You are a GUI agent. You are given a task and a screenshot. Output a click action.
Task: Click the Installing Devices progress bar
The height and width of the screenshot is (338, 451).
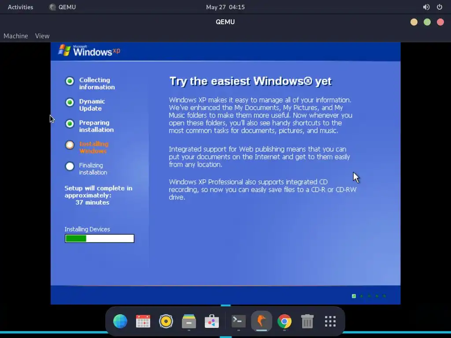(100, 239)
